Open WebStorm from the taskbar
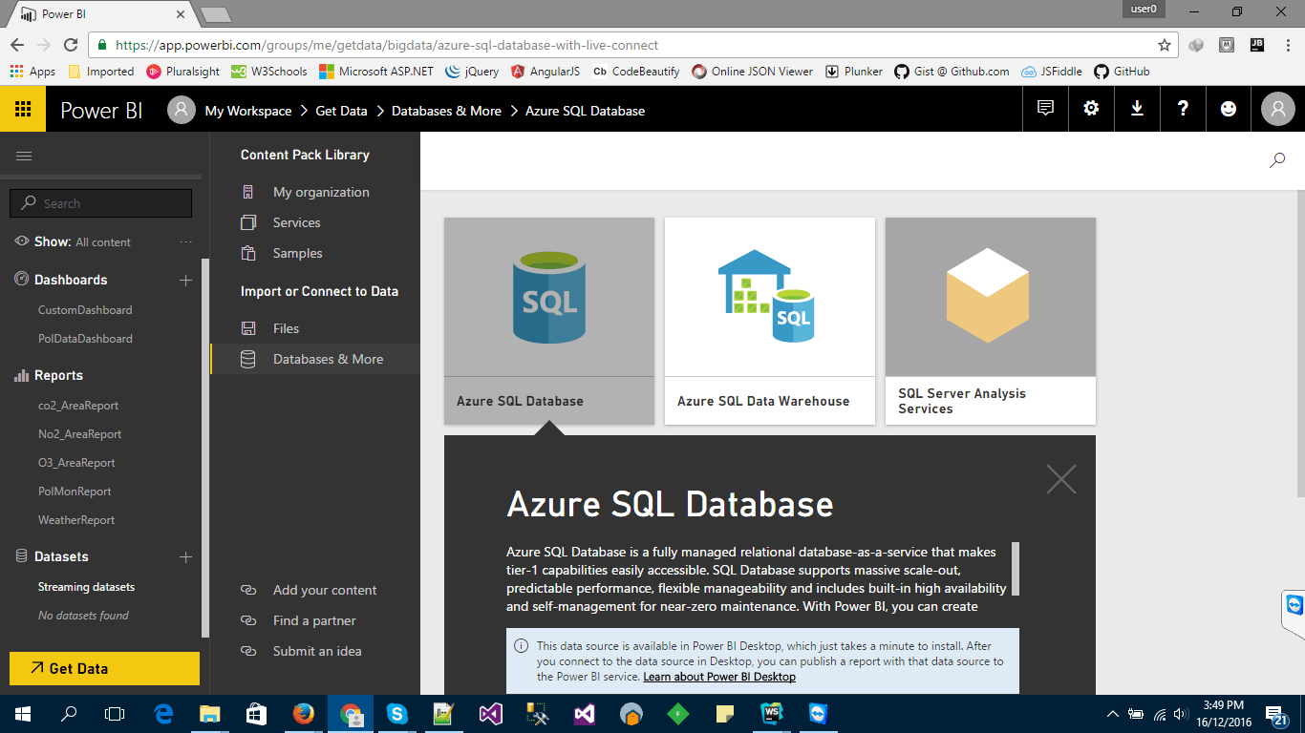 point(772,713)
